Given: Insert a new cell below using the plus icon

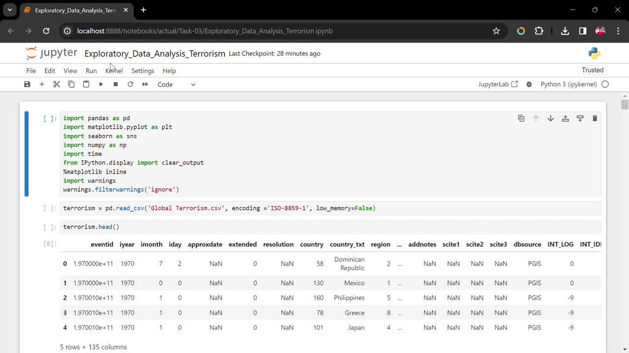Looking at the screenshot, I should (42, 84).
